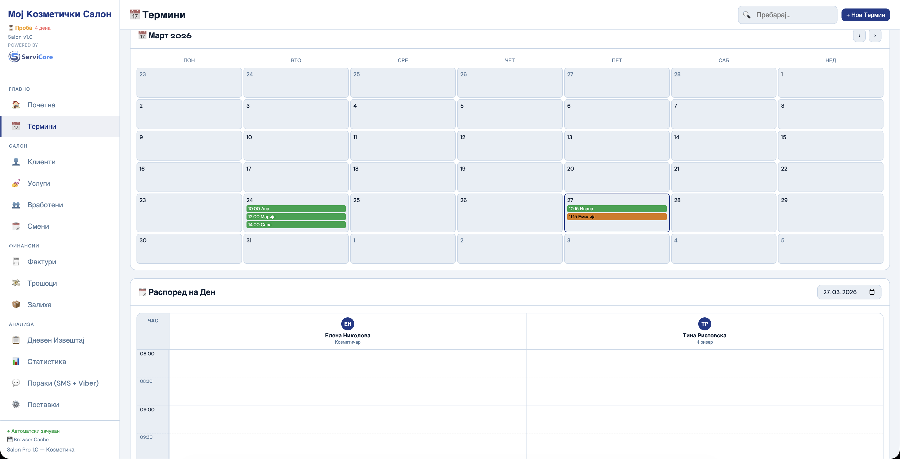Click the + Нов Термин button
Image resolution: width=900 pixels, height=459 pixels.
tap(865, 15)
